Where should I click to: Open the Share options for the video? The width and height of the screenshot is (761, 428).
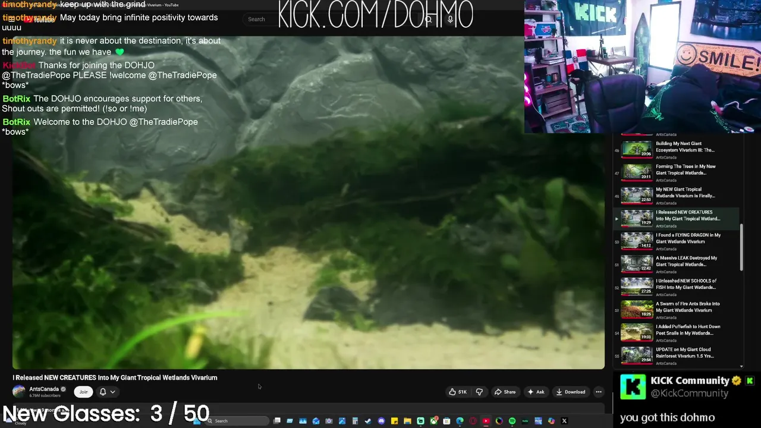pos(505,392)
